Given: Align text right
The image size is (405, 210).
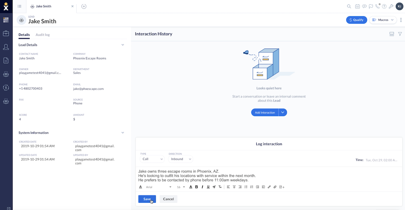Looking at the screenshot, I should [x=240, y=187].
